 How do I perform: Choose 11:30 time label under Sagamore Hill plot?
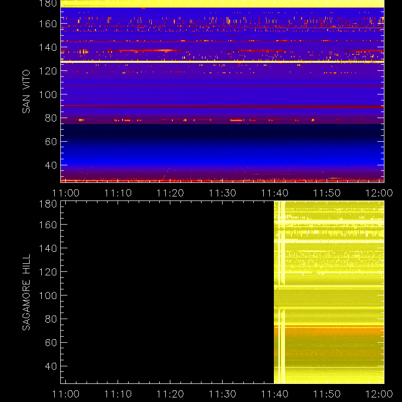pos(222,394)
